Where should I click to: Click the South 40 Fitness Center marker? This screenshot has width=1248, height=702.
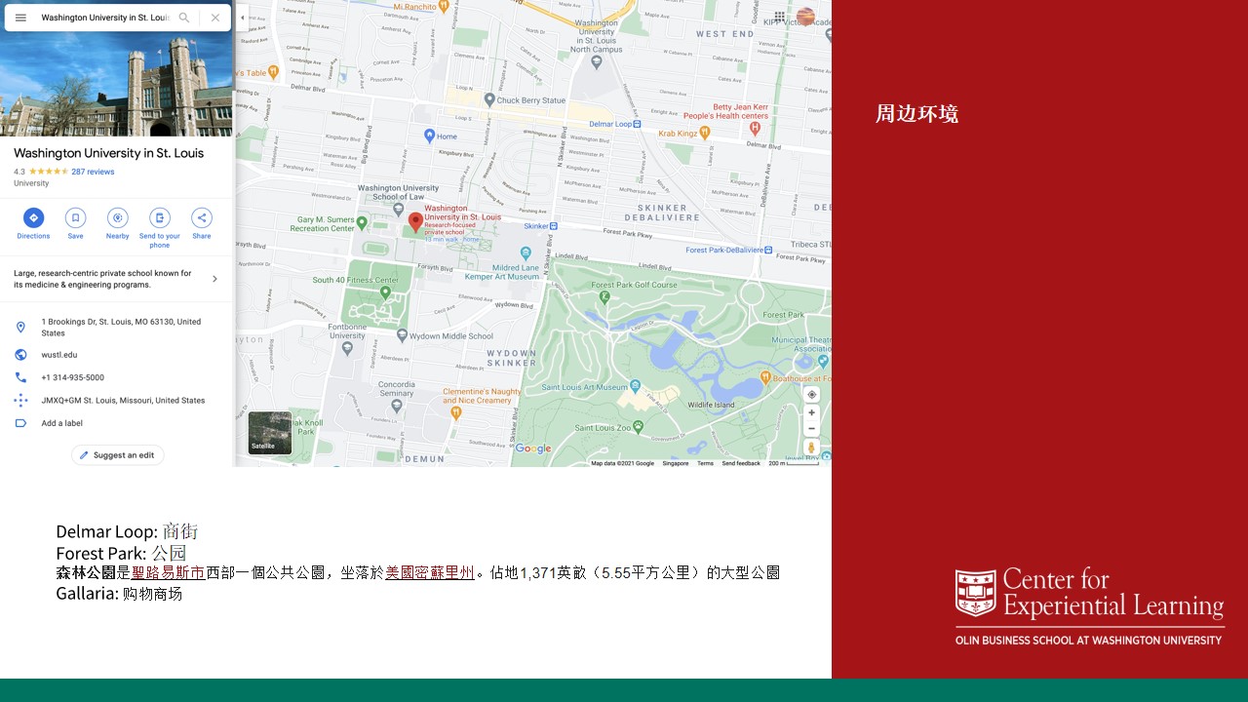pyautogui.click(x=385, y=292)
